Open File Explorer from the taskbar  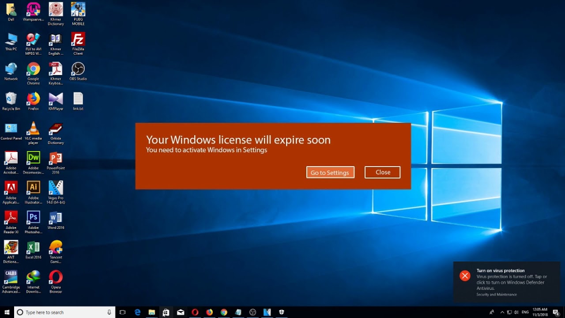click(x=151, y=312)
